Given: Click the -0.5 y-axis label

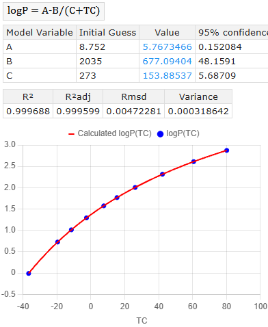Looking at the screenshot, I should 8,294.
